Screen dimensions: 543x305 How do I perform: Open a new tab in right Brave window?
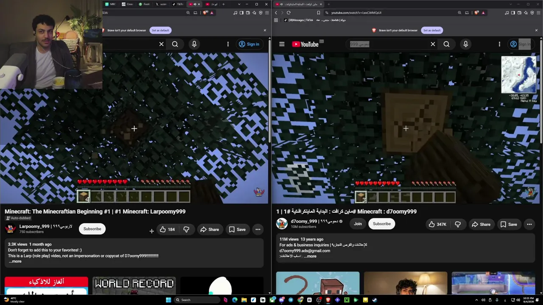pos(328,4)
